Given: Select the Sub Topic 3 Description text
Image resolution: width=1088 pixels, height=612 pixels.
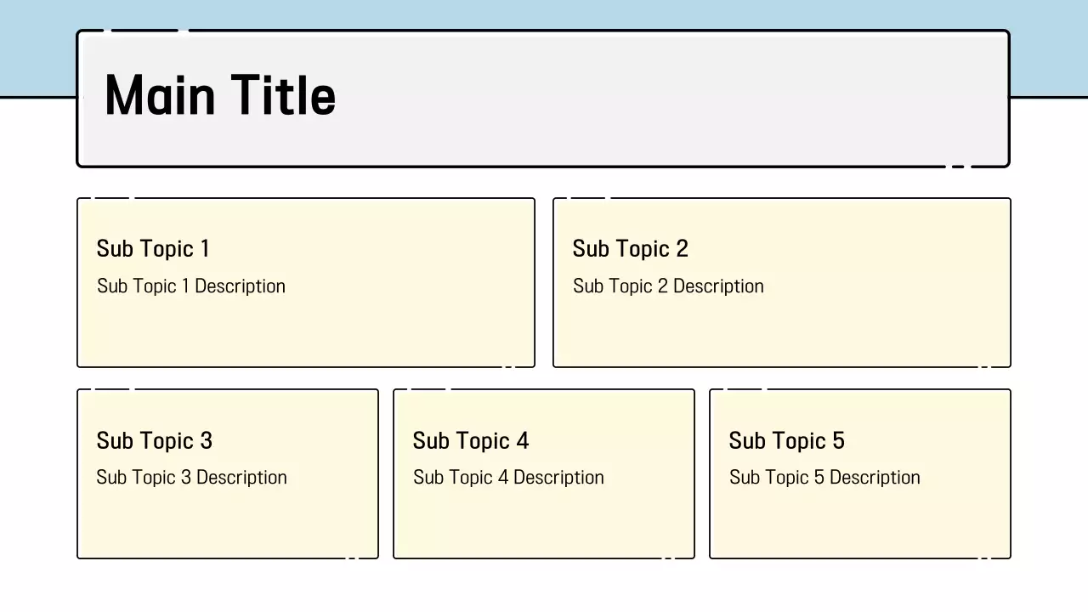Looking at the screenshot, I should [191, 478].
